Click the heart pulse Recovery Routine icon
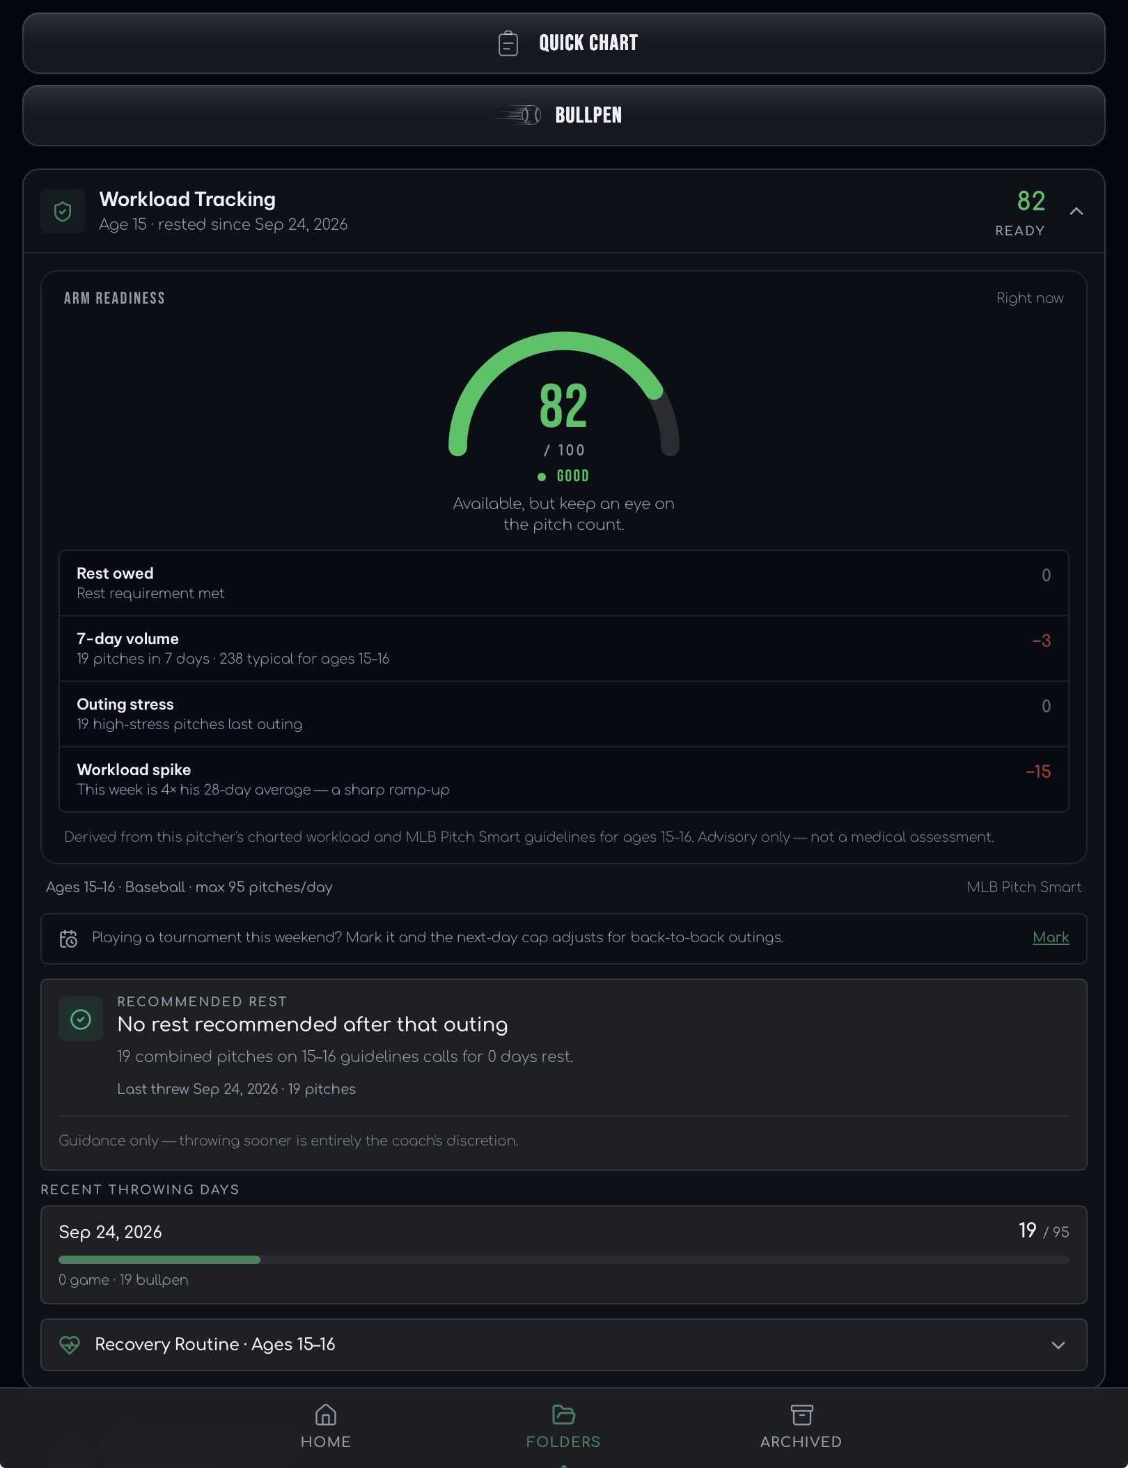 70,1345
